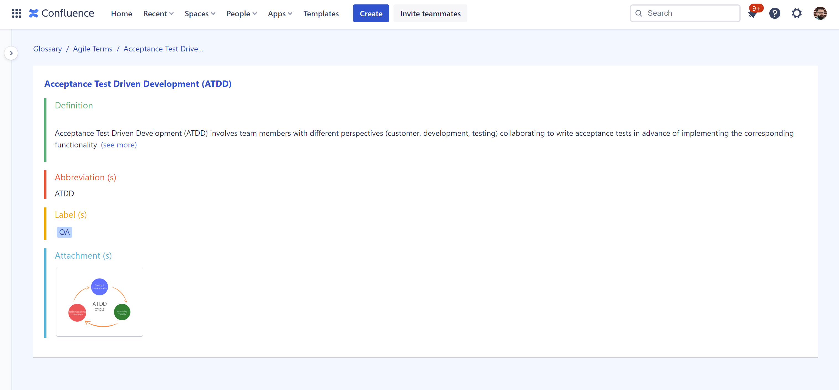Click inside the Search input field
The width and height of the screenshot is (839, 390).
(684, 13)
